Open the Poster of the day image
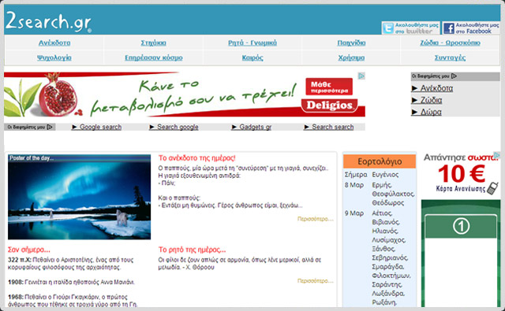 [79, 197]
